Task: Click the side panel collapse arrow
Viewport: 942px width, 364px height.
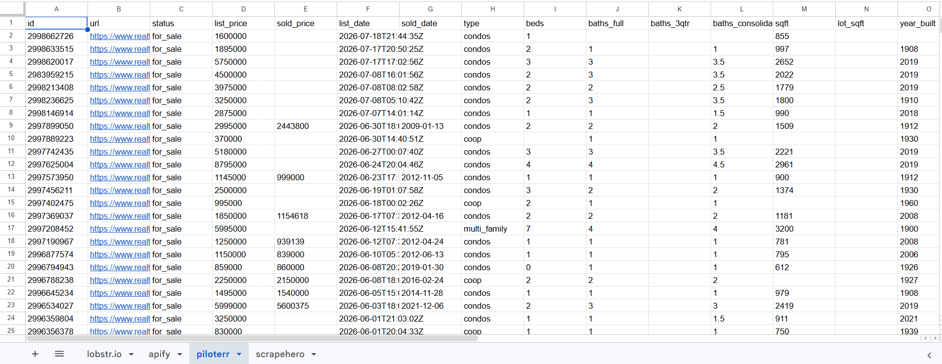Action: coord(929,355)
